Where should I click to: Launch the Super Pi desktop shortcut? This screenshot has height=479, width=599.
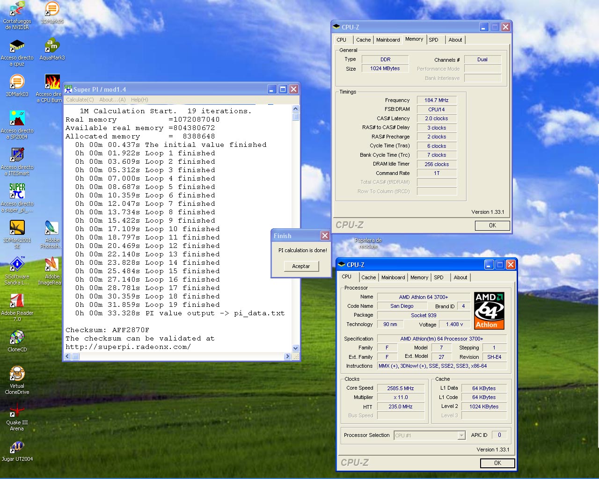tap(17, 192)
